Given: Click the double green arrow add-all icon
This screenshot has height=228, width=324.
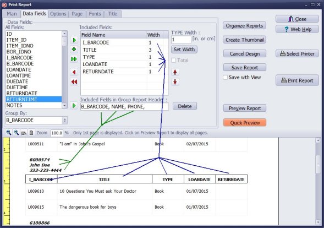Looking at the screenshot, I should click(x=74, y=59).
